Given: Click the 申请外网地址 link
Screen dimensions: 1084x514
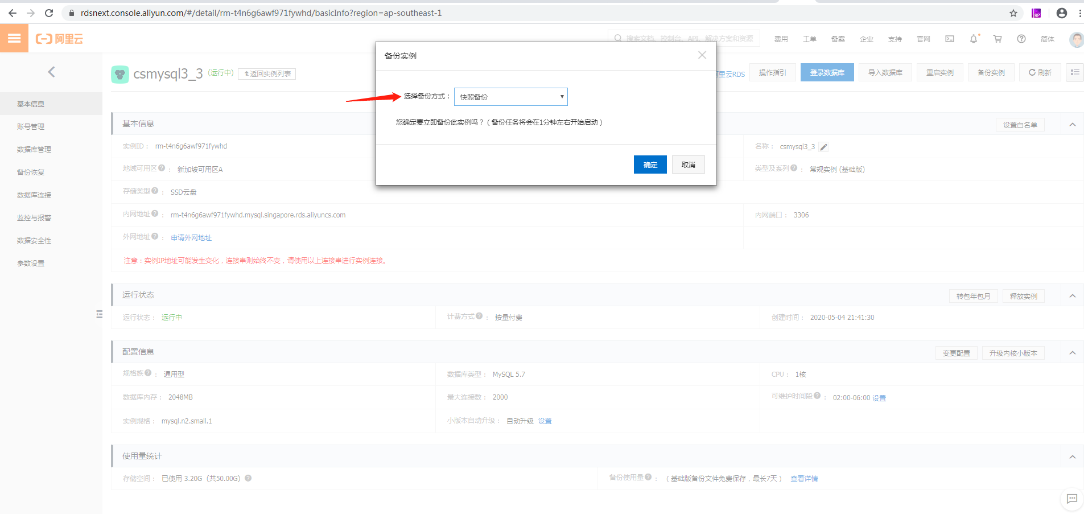Looking at the screenshot, I should point(191,237).
